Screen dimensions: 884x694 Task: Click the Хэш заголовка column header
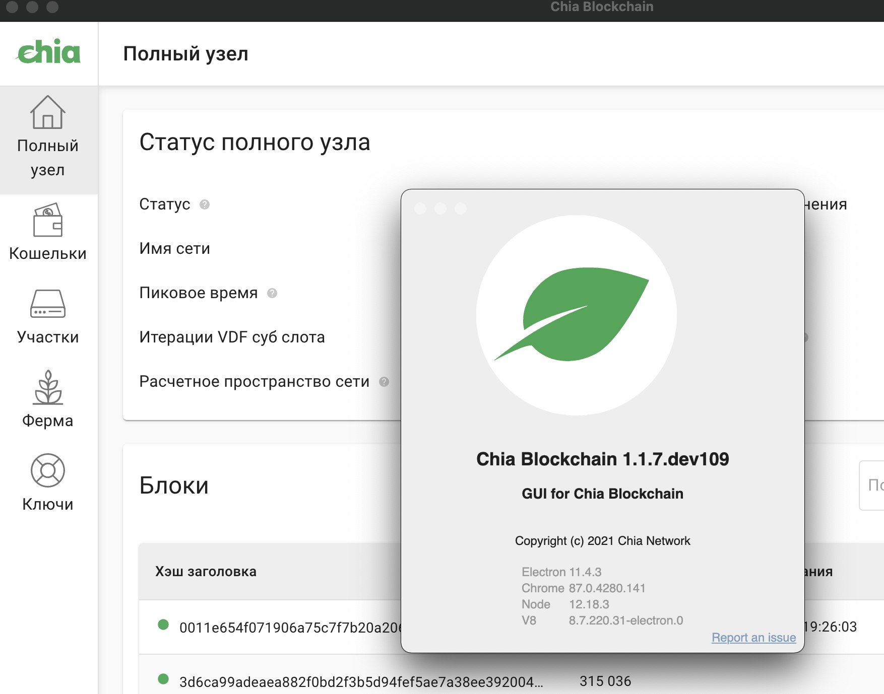coord(206,572)
